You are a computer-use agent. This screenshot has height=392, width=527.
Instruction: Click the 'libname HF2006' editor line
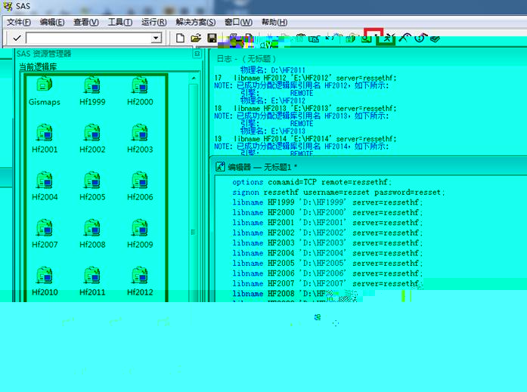(327, 273)
